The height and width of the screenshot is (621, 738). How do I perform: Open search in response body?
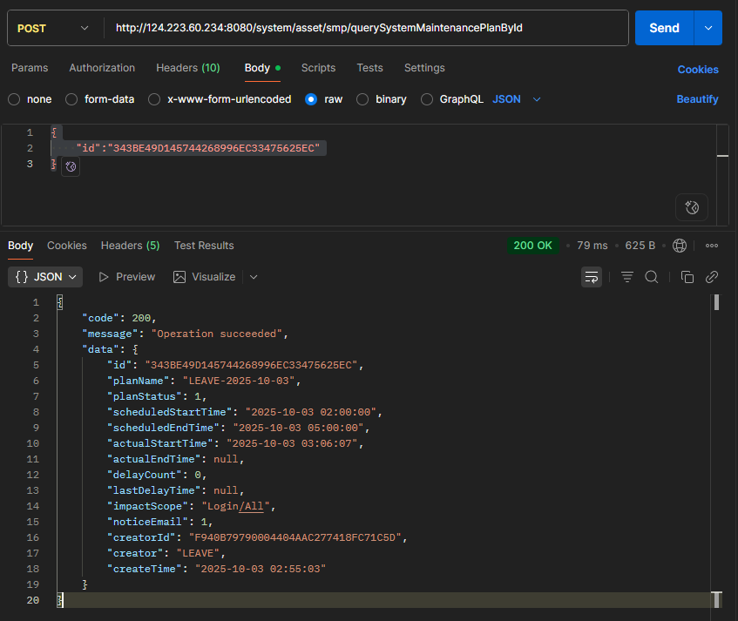click(x=651, y=277)
